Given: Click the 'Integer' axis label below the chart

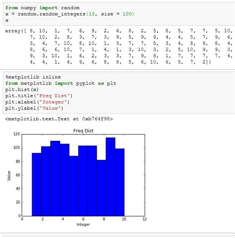Looking at the screenshot, I should pos(83,225).
